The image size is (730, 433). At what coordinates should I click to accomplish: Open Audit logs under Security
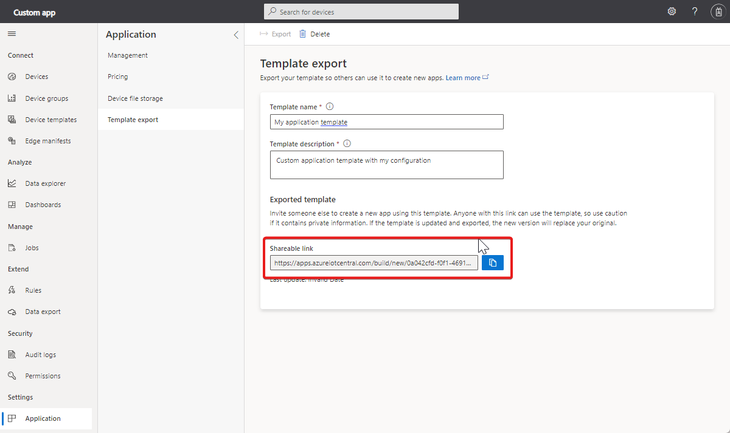click(x=40, y=355)
